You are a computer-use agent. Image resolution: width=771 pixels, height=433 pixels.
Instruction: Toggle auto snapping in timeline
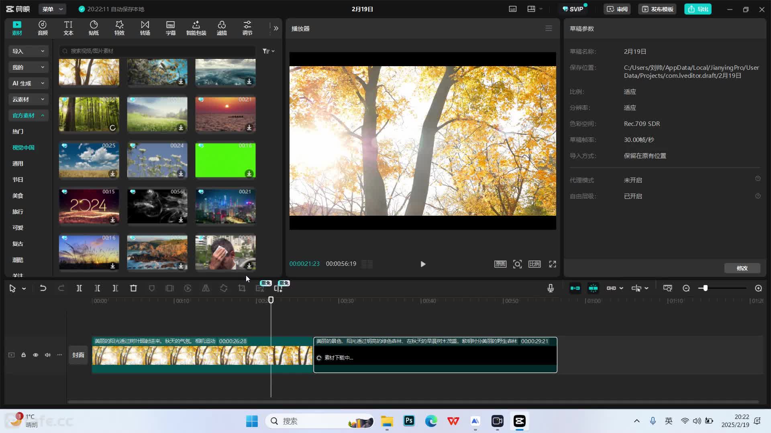click(x=593, y=288)
